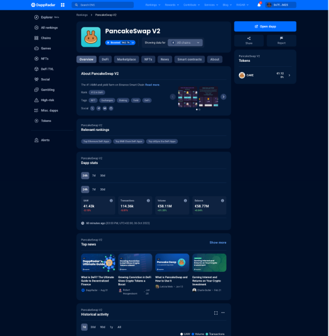This screenshot has width=329, height=336.
Task: Open the All chains dropdown
Action: coord(185,43)
